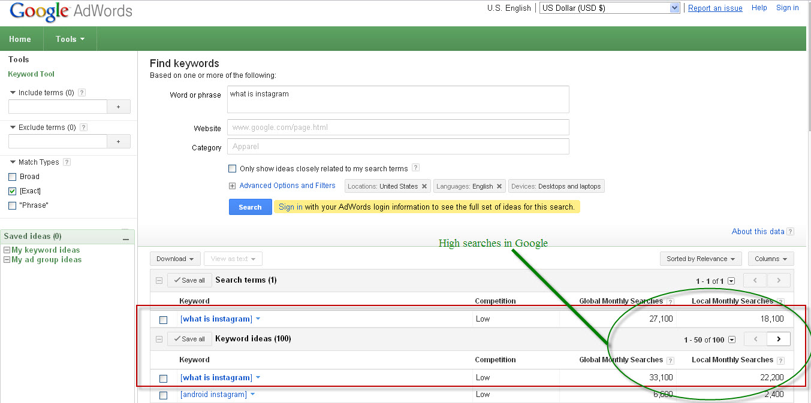This screenshot has height=403, width=811.
Task: Click help icon beside 'Only show ideas closely related'
Action: (x=415, y=168)
